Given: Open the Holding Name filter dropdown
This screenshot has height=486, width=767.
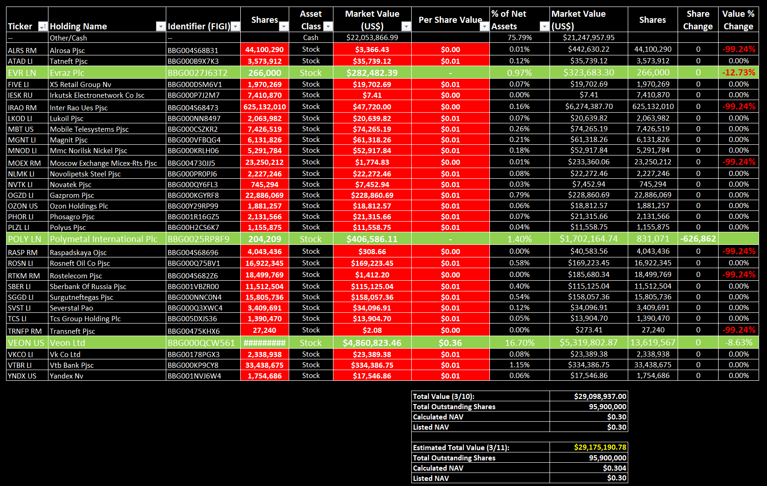Looking at the screenshot, I should (x=160, y=27).
